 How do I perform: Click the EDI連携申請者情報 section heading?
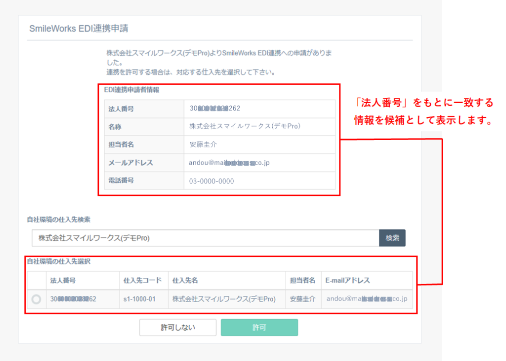point(131,90)
